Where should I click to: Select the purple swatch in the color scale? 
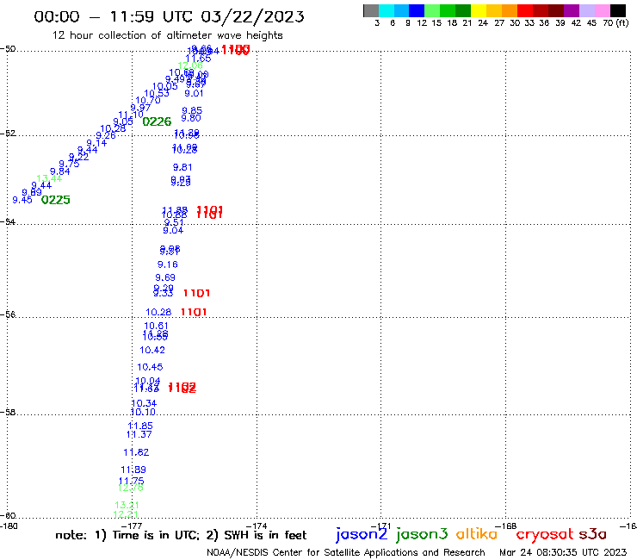pos(572,10)
